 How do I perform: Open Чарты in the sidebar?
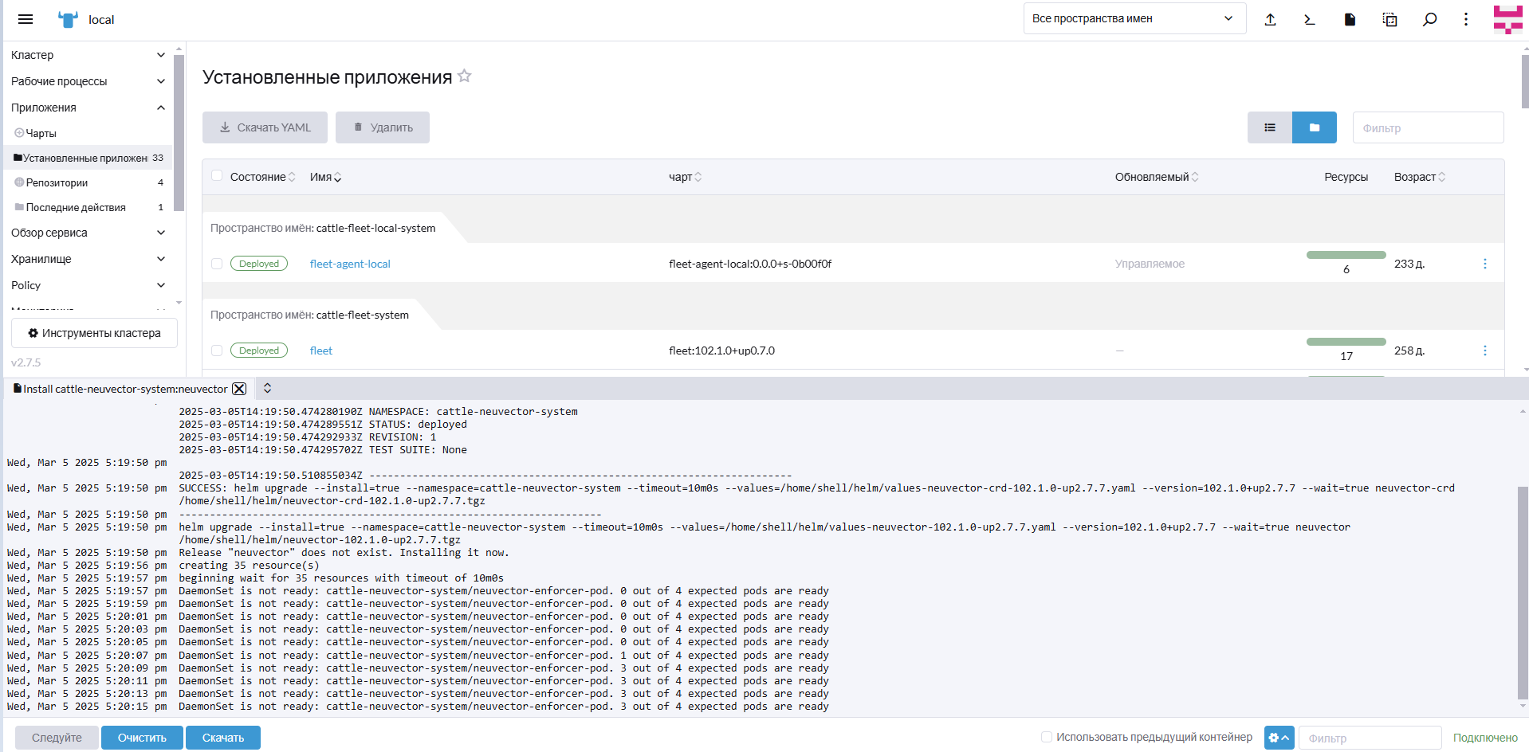(x=41, y=133)
